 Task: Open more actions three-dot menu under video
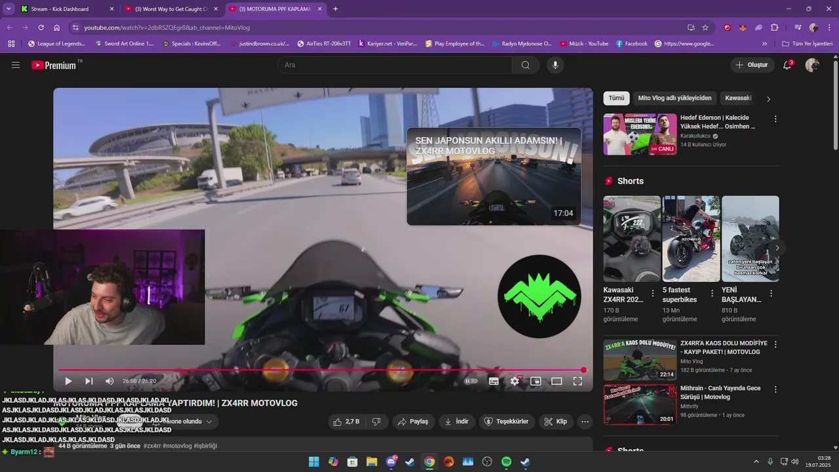(x=585, y=422)
